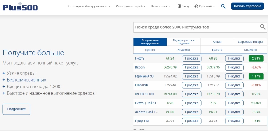Click Продажа for Bitcoin

(191, 67)
